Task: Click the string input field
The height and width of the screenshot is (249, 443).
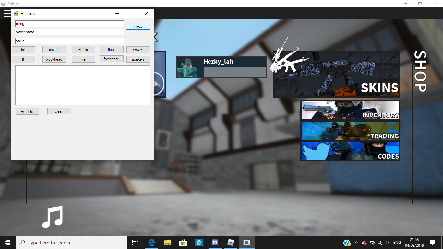Action: (69, 24)
